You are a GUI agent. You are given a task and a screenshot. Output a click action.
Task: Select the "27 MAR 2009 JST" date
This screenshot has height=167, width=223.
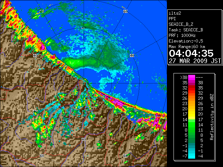195,61
